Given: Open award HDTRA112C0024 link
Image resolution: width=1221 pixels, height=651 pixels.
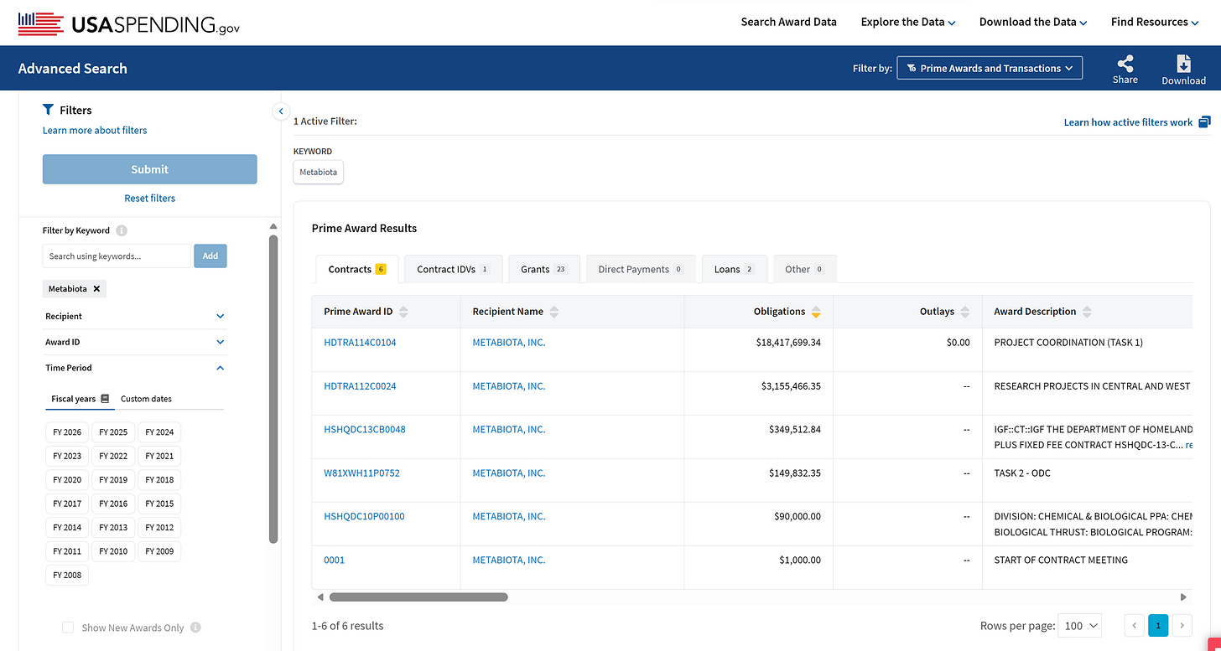Looking at the screenshot, I should (x=360, y=386).
